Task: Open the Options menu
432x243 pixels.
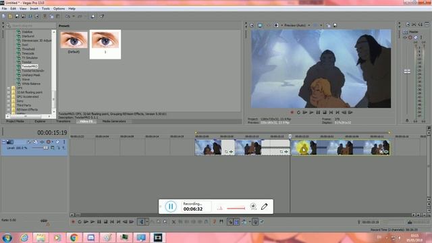Action: pyautogui.click(x=59, y=9)
